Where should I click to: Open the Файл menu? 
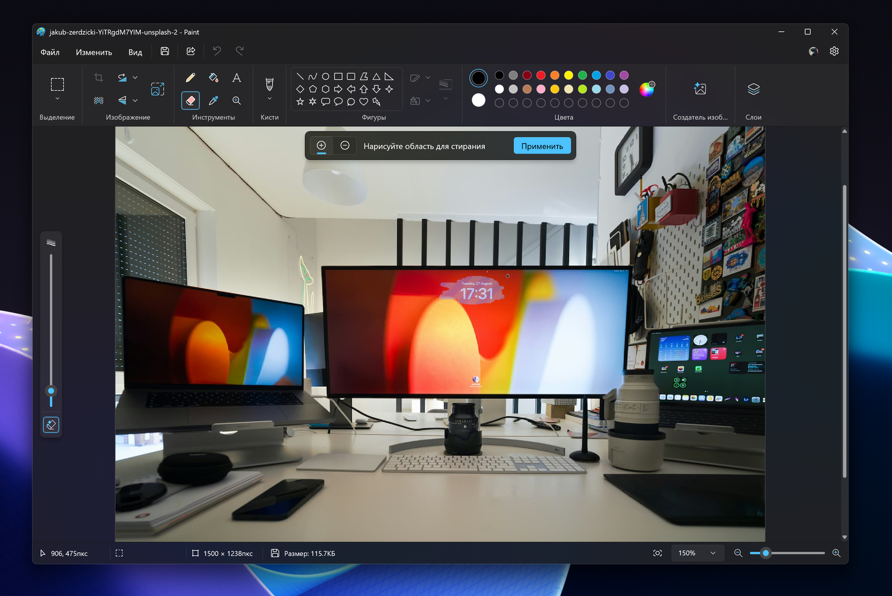coord(50,52)
